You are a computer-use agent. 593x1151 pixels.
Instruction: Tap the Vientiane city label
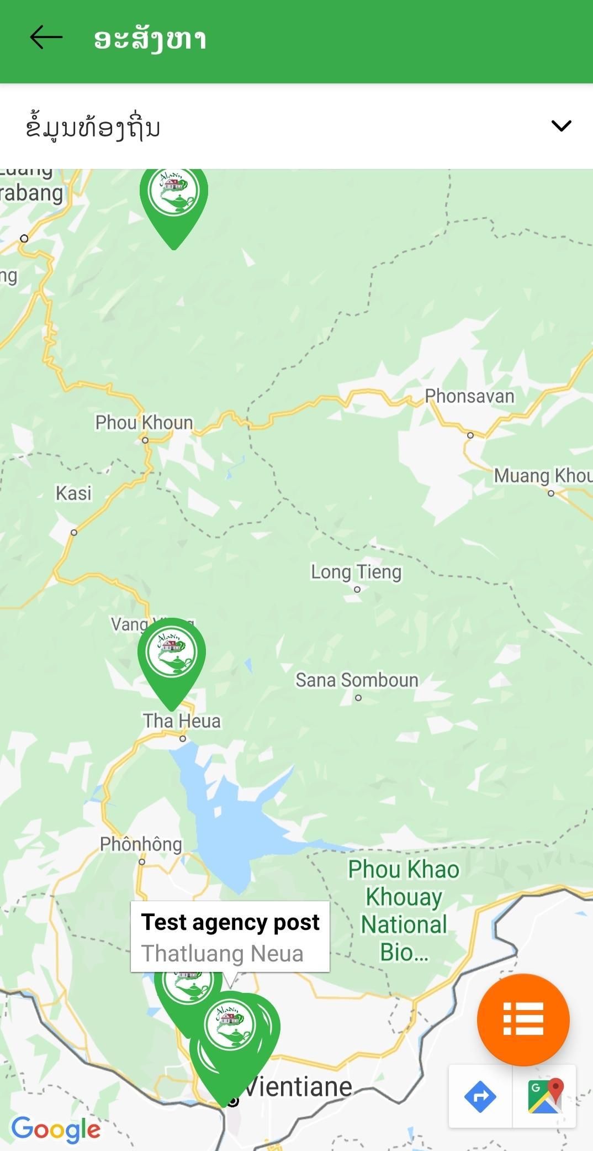(x=298, y=1087)
